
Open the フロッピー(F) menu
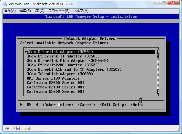tap(59, 11)
